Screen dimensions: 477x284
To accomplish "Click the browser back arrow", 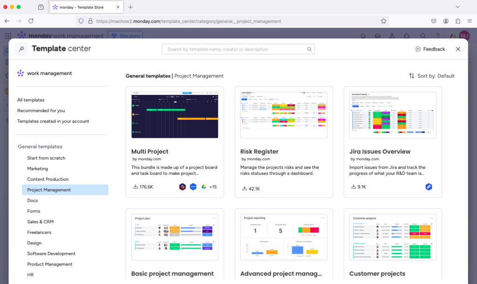I will tap(7, 21).
